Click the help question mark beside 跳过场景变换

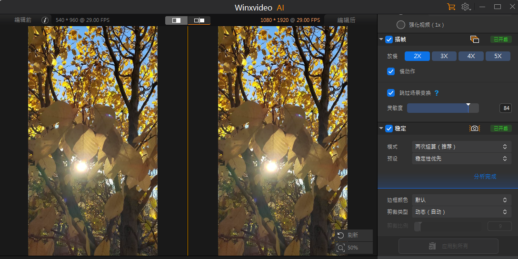pos(437,93)
